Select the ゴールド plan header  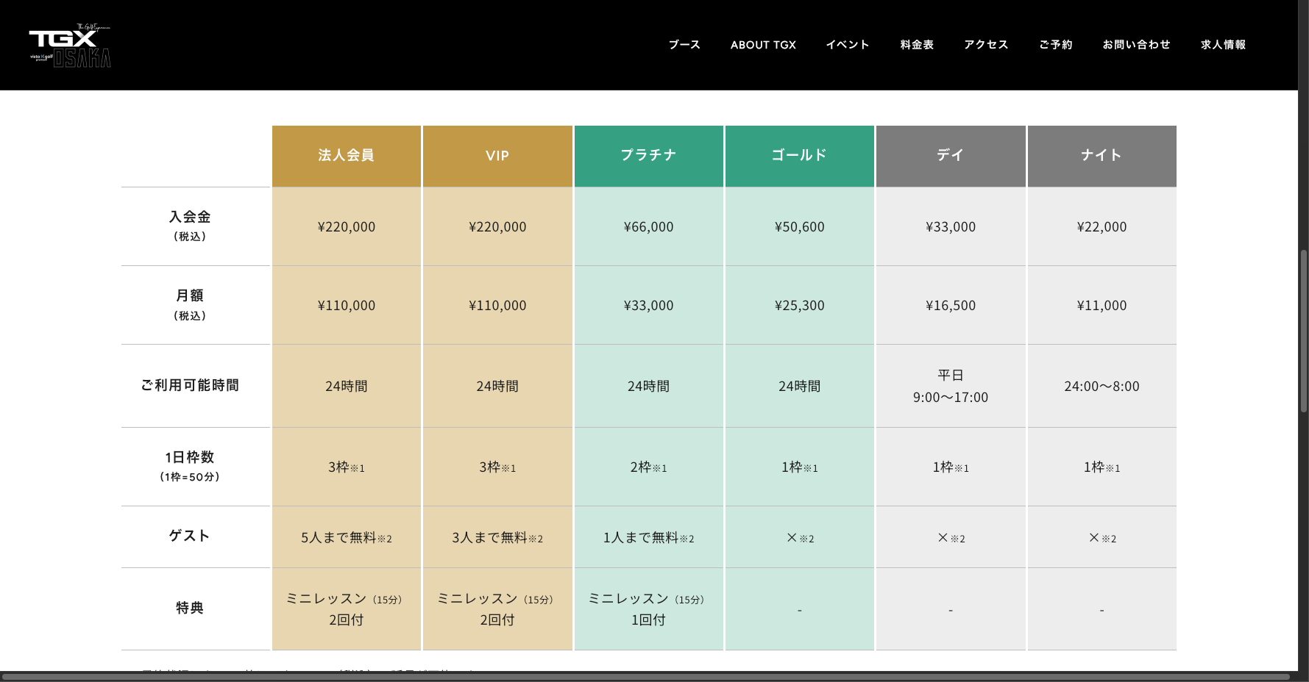[x=799, y=156]
